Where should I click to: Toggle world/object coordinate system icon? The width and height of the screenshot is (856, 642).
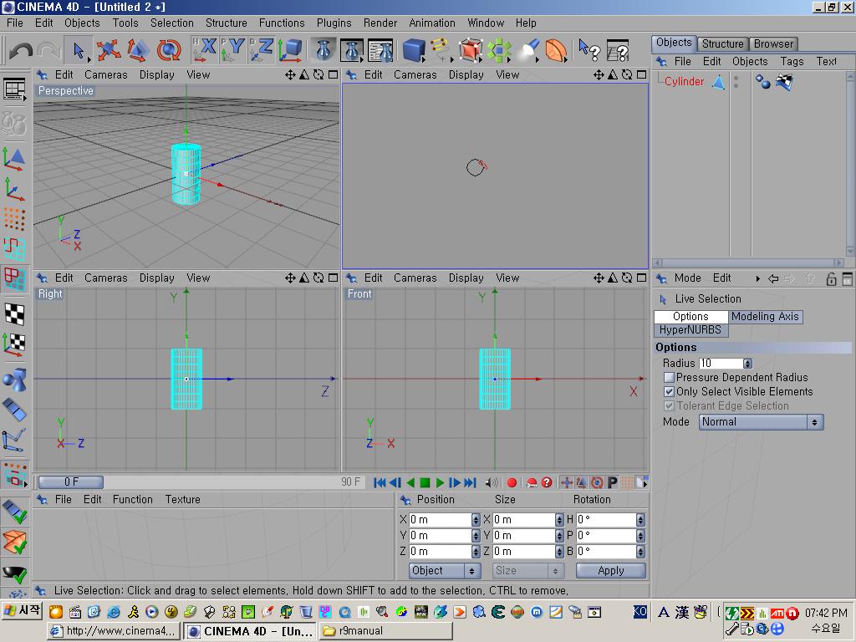click(290, 49)
